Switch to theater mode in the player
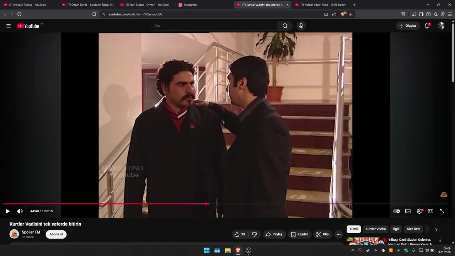 pos(430,211)
